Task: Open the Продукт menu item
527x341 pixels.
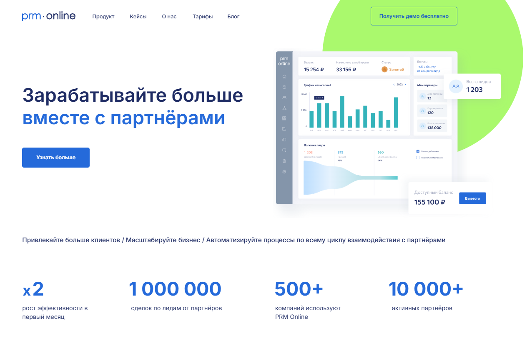Action: tap(103, 17)
